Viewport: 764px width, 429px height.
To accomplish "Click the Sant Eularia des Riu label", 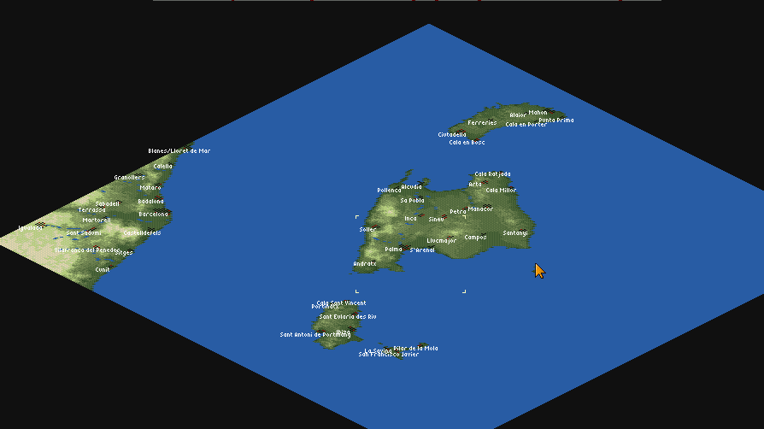I will click(x=348, y=316).
